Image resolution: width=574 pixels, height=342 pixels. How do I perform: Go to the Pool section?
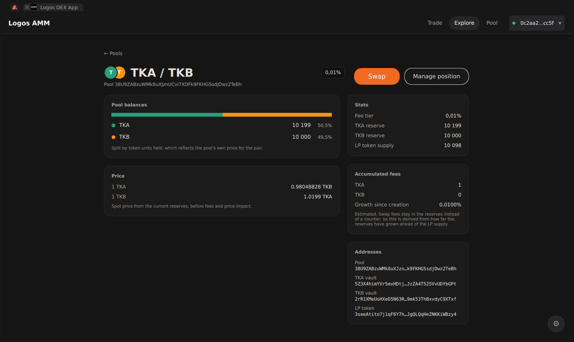[x=492, y=23]
